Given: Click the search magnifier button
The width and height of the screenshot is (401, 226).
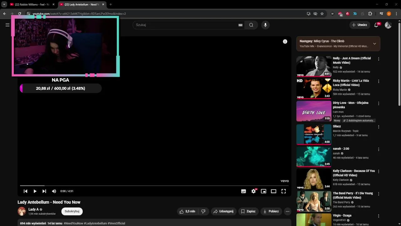Looking at the screenshot, I should [251, 25].
